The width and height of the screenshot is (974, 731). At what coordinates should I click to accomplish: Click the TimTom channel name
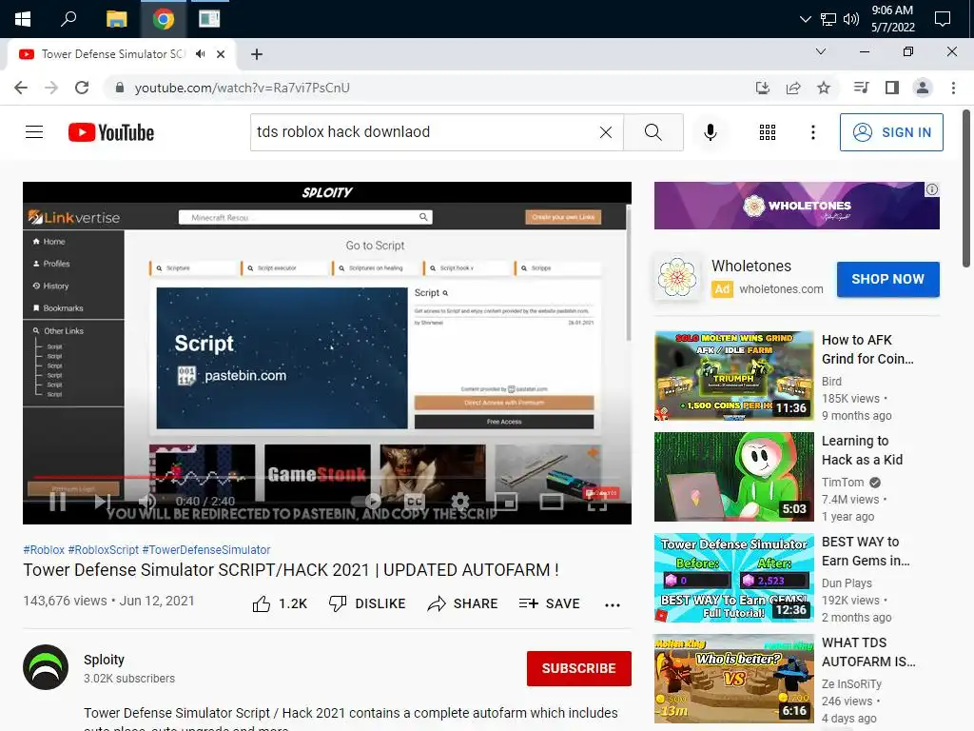[843, 483]
